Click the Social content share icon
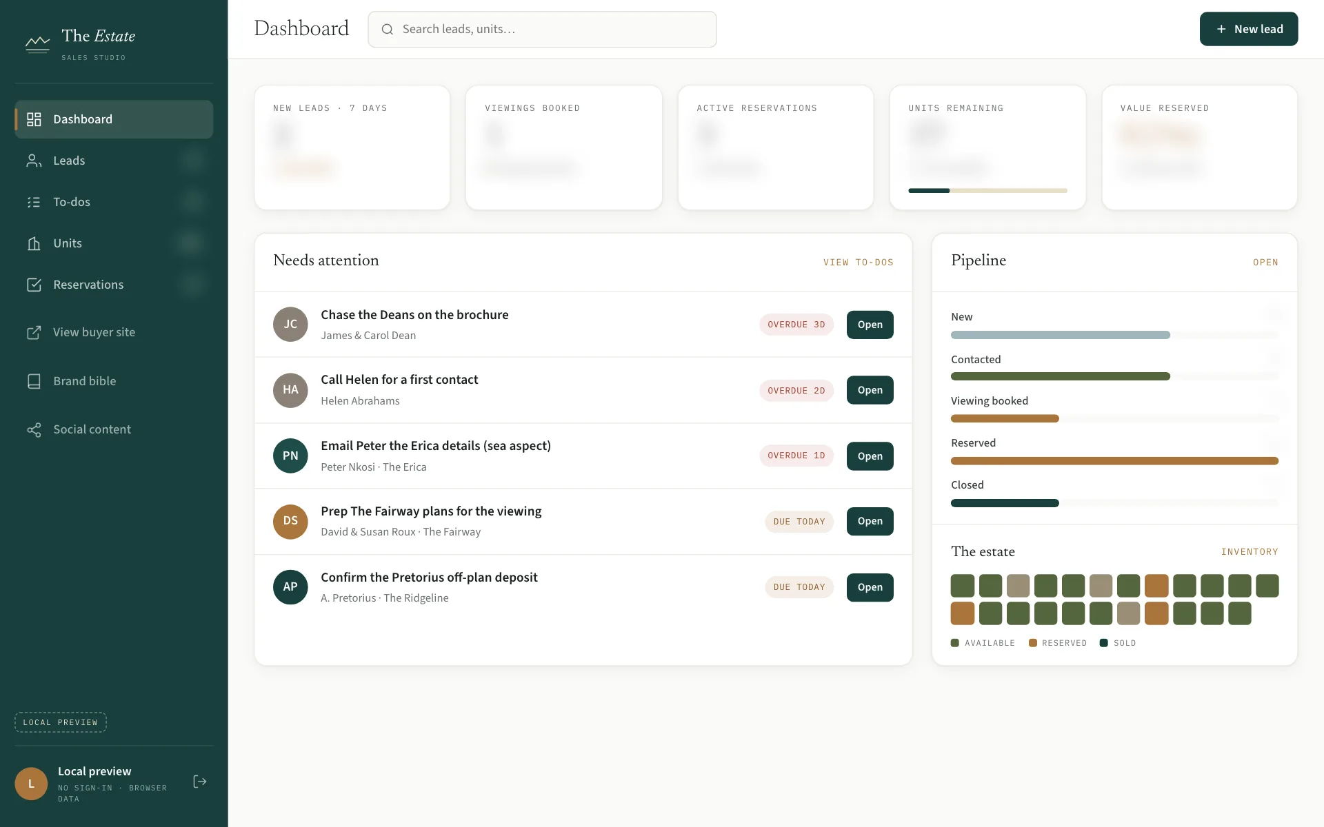The image size is (1324, 827). [x=34, y=429]
